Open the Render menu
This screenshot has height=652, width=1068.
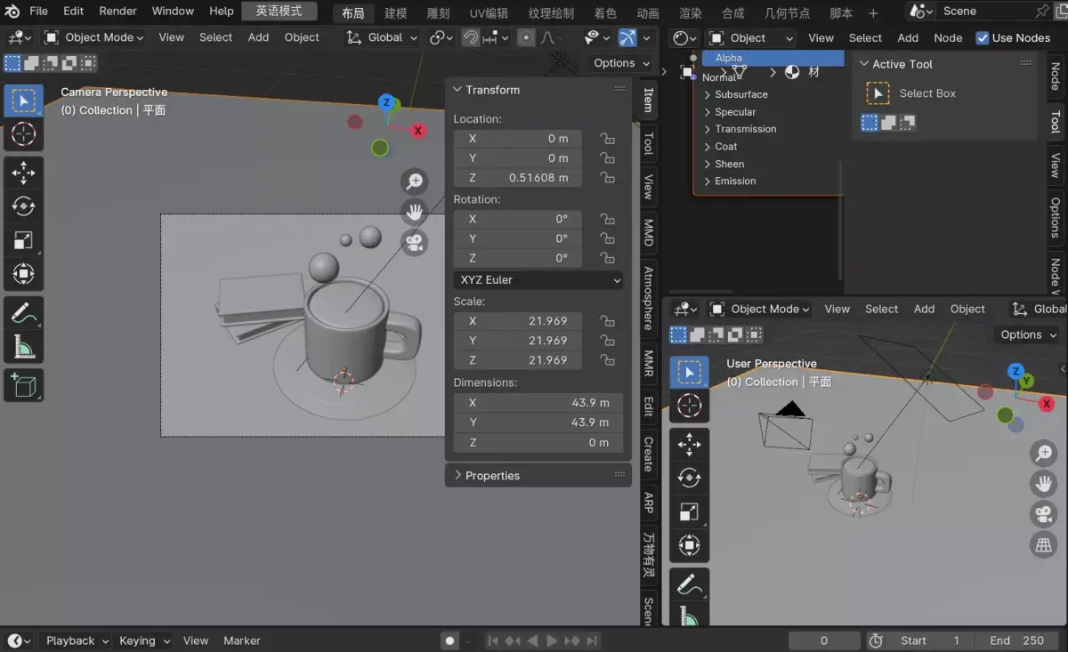[117, 11]
